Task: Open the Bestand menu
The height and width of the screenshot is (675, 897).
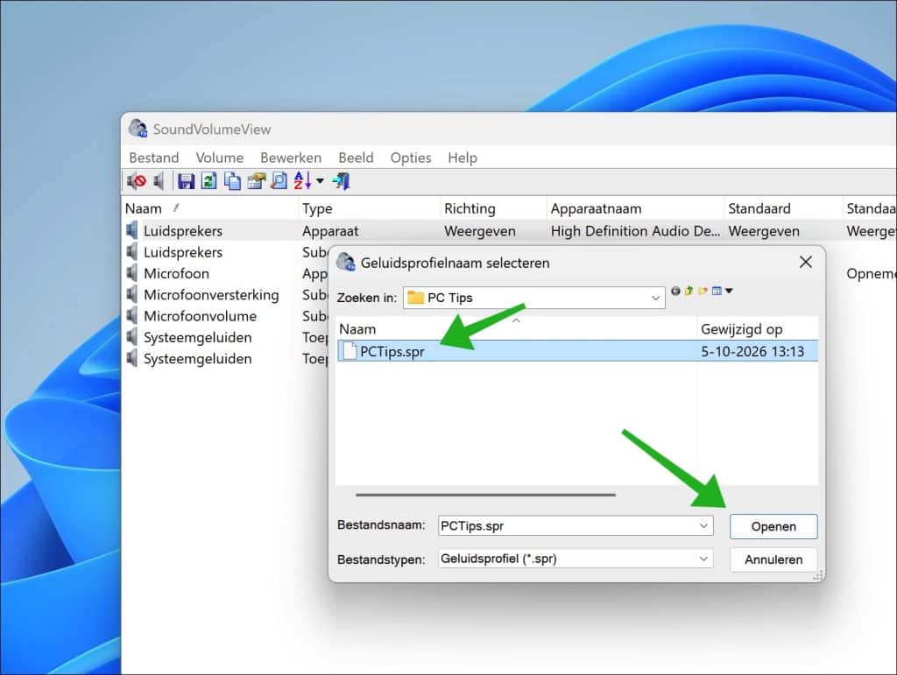Action: point(154,158)
